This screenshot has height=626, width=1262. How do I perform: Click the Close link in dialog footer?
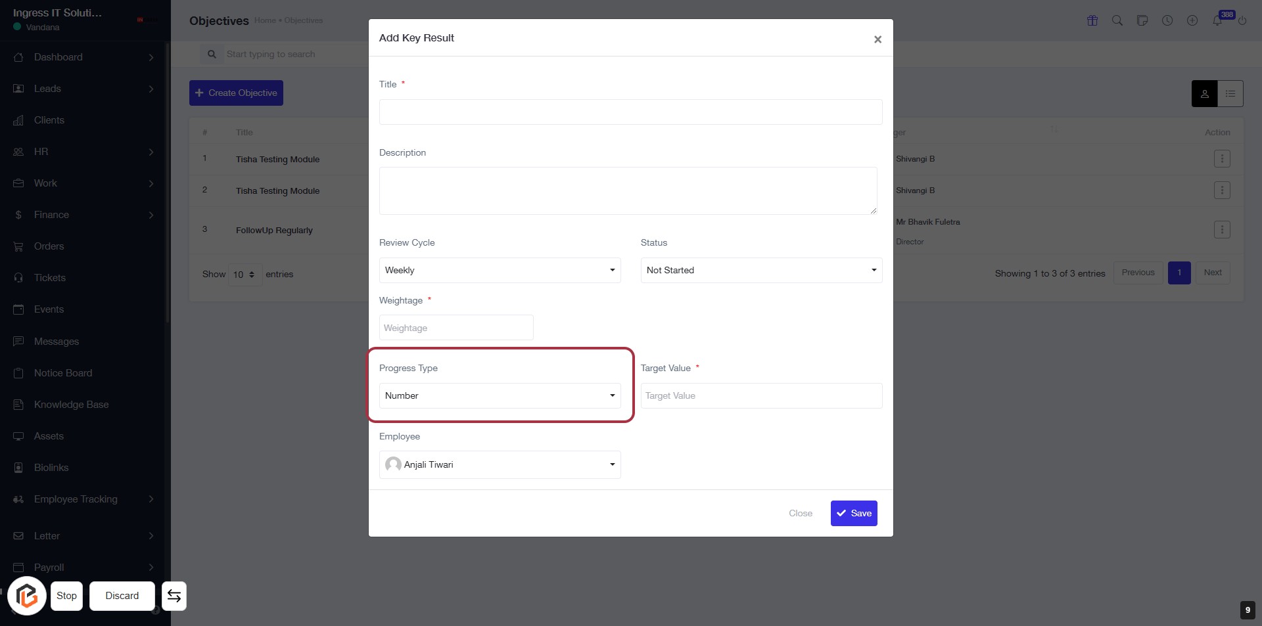coord(801,513)
